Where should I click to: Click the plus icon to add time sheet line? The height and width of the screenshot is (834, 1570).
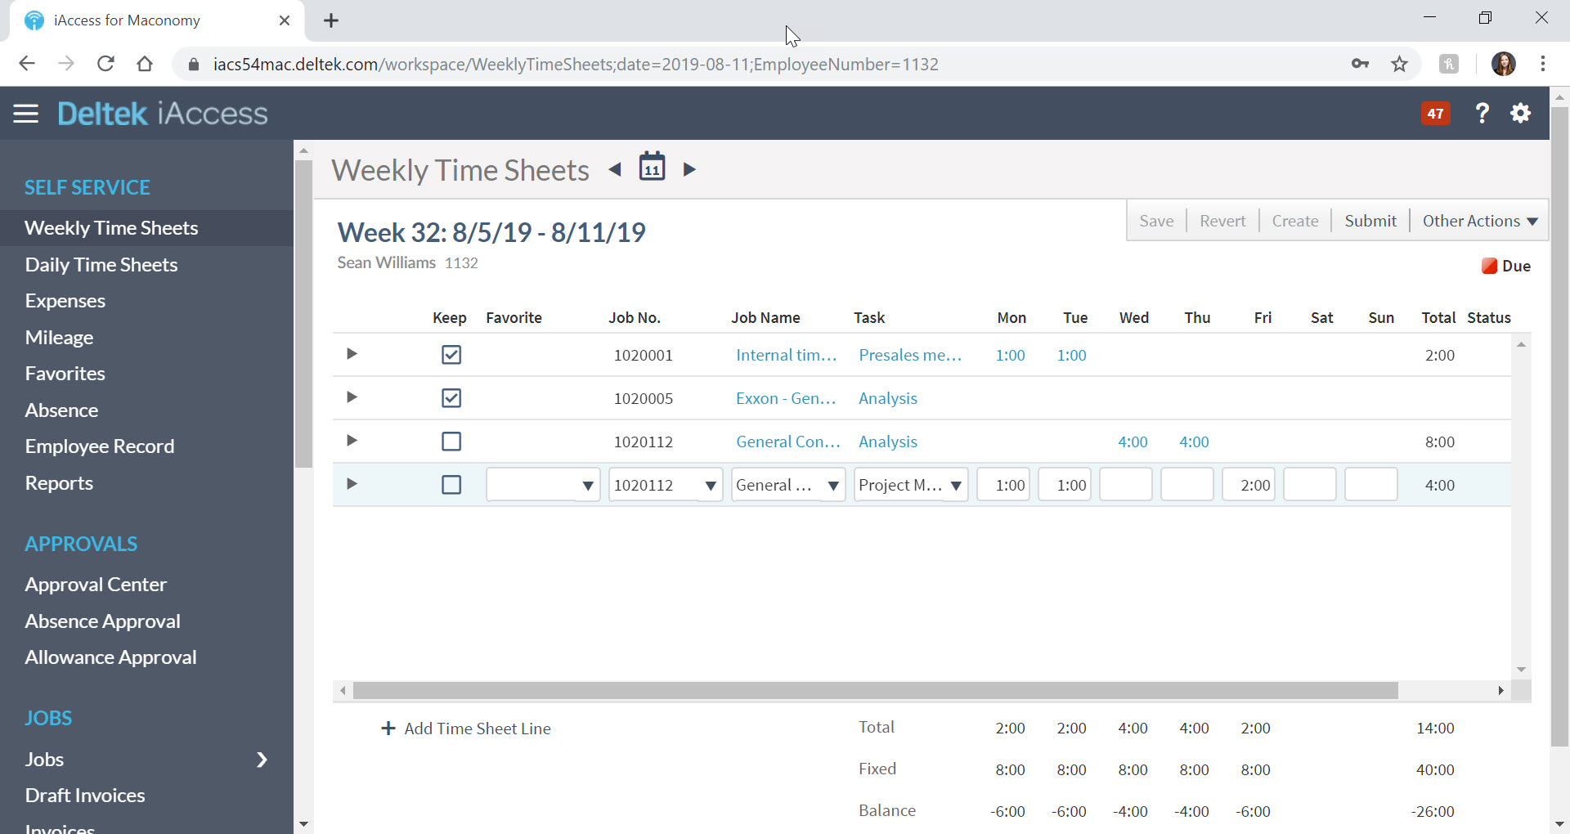click(388, 729)
